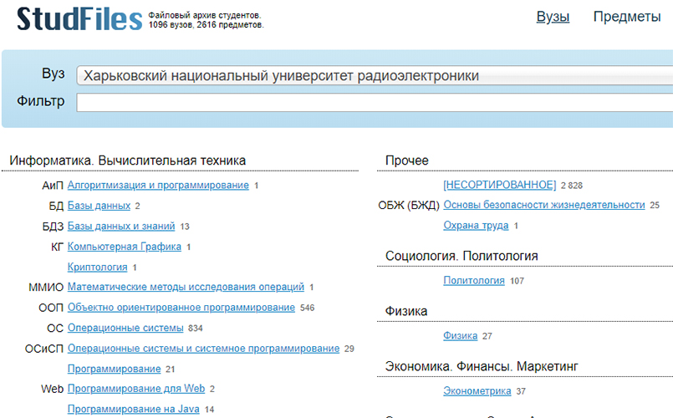Open Компьютерная Графика subject

point(124,247)
